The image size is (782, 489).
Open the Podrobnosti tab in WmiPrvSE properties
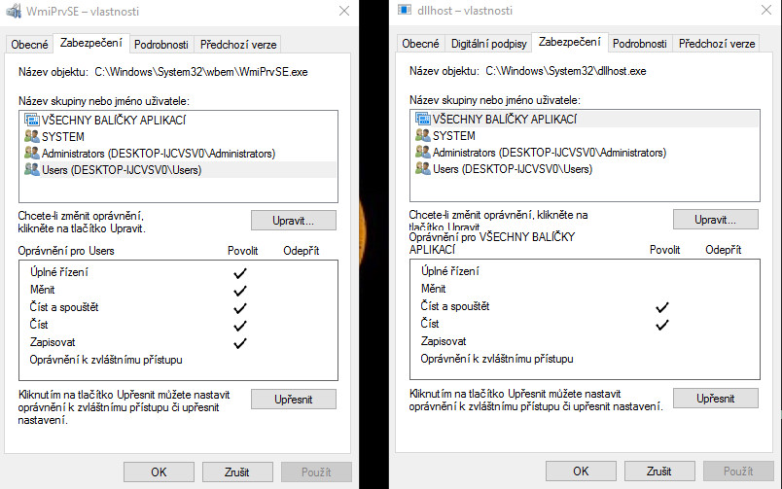[x=161, y=44]
